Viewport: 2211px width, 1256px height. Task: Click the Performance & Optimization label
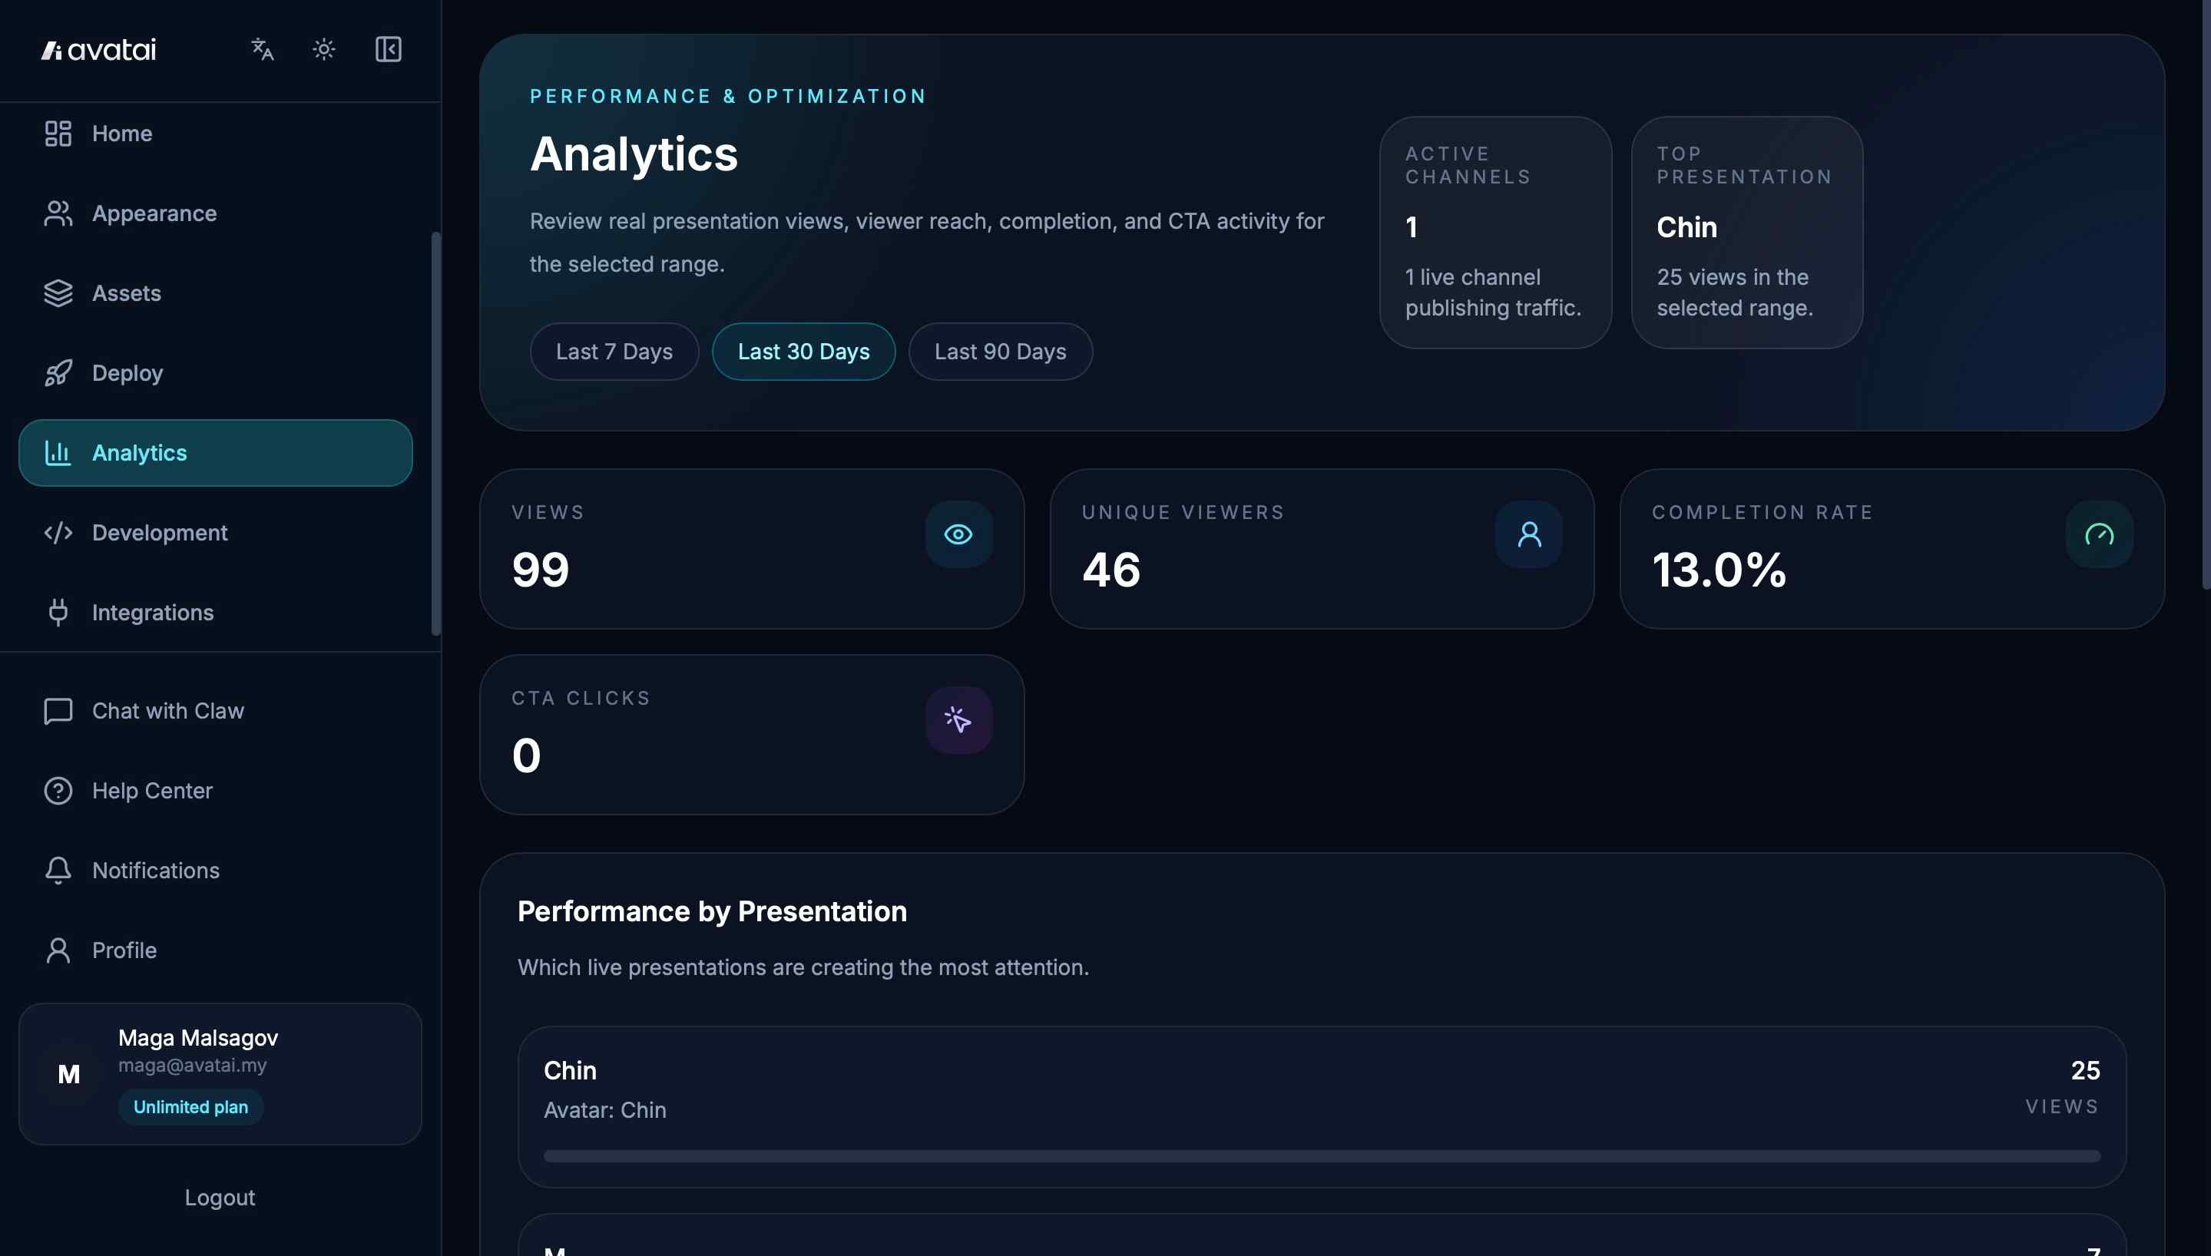(728, 96)
